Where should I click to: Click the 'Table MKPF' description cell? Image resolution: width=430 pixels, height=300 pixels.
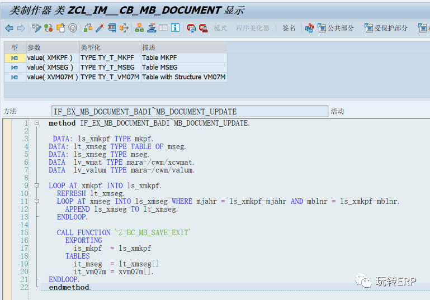coord(184,58)
